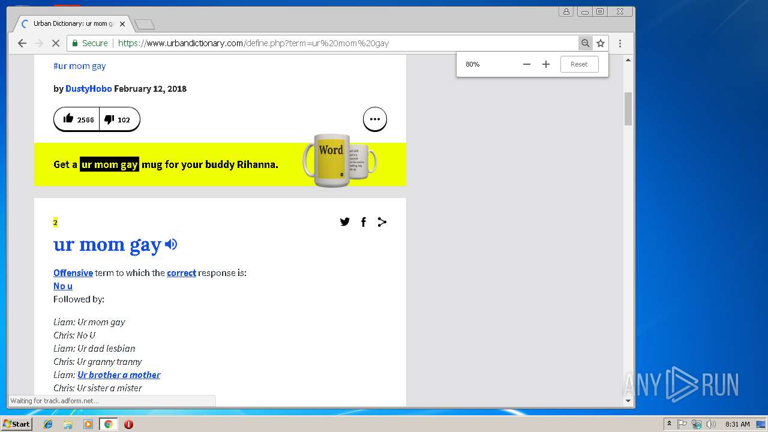Image resolution: width=768 pixels, height=432 pixels.
Task: Play pronunciation audio for ur mom gay
Action: (x=171, y=244)
